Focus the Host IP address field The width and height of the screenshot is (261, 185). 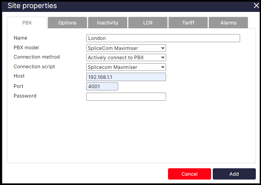coord(126,77)
